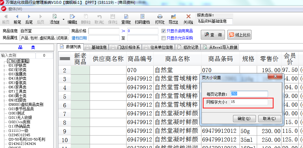Switch to the 基础信息 tab

(96, 47)
